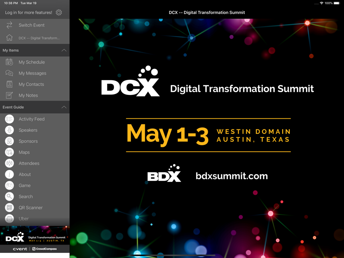The image size is (344, 258).
Task: Select the Activity Feed label
Action: pos(32,119)
